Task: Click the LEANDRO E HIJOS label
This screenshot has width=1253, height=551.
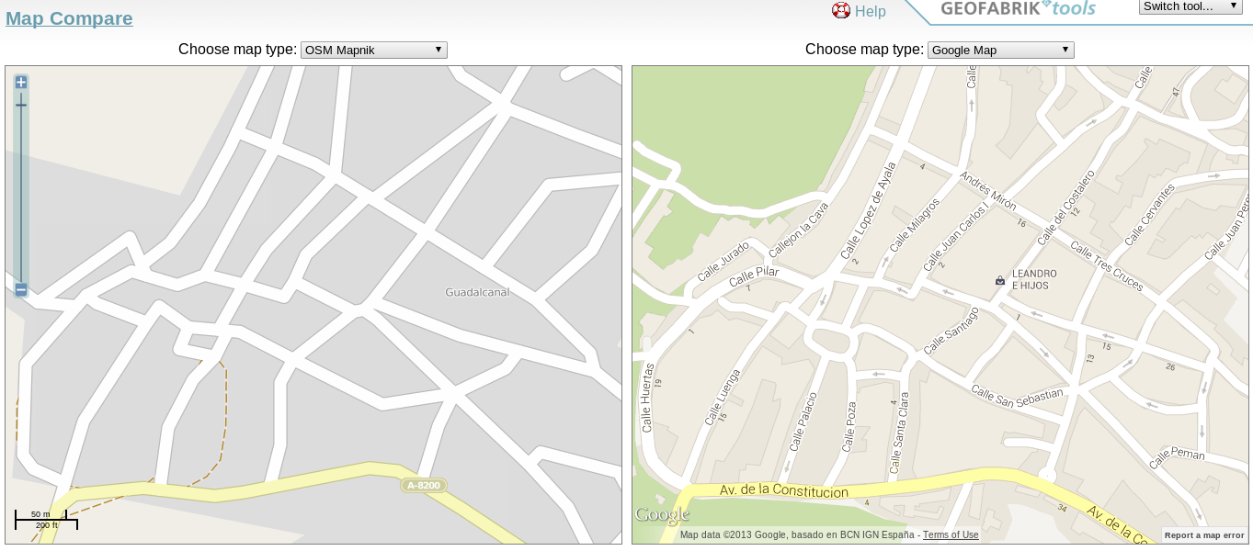Action: click(x=1034, y=280)
